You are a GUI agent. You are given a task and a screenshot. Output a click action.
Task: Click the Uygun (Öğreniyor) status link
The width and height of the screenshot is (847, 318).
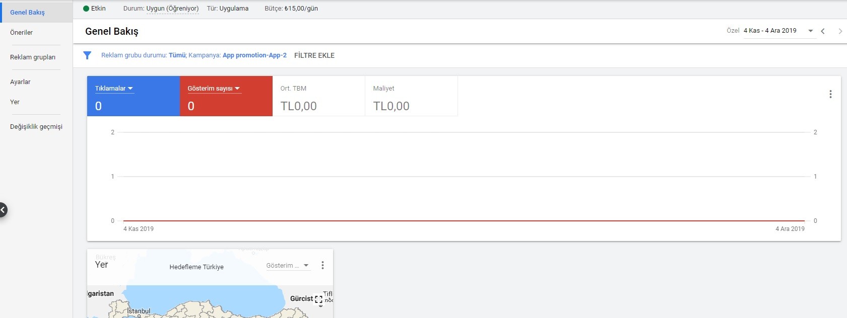pos(172,9)
